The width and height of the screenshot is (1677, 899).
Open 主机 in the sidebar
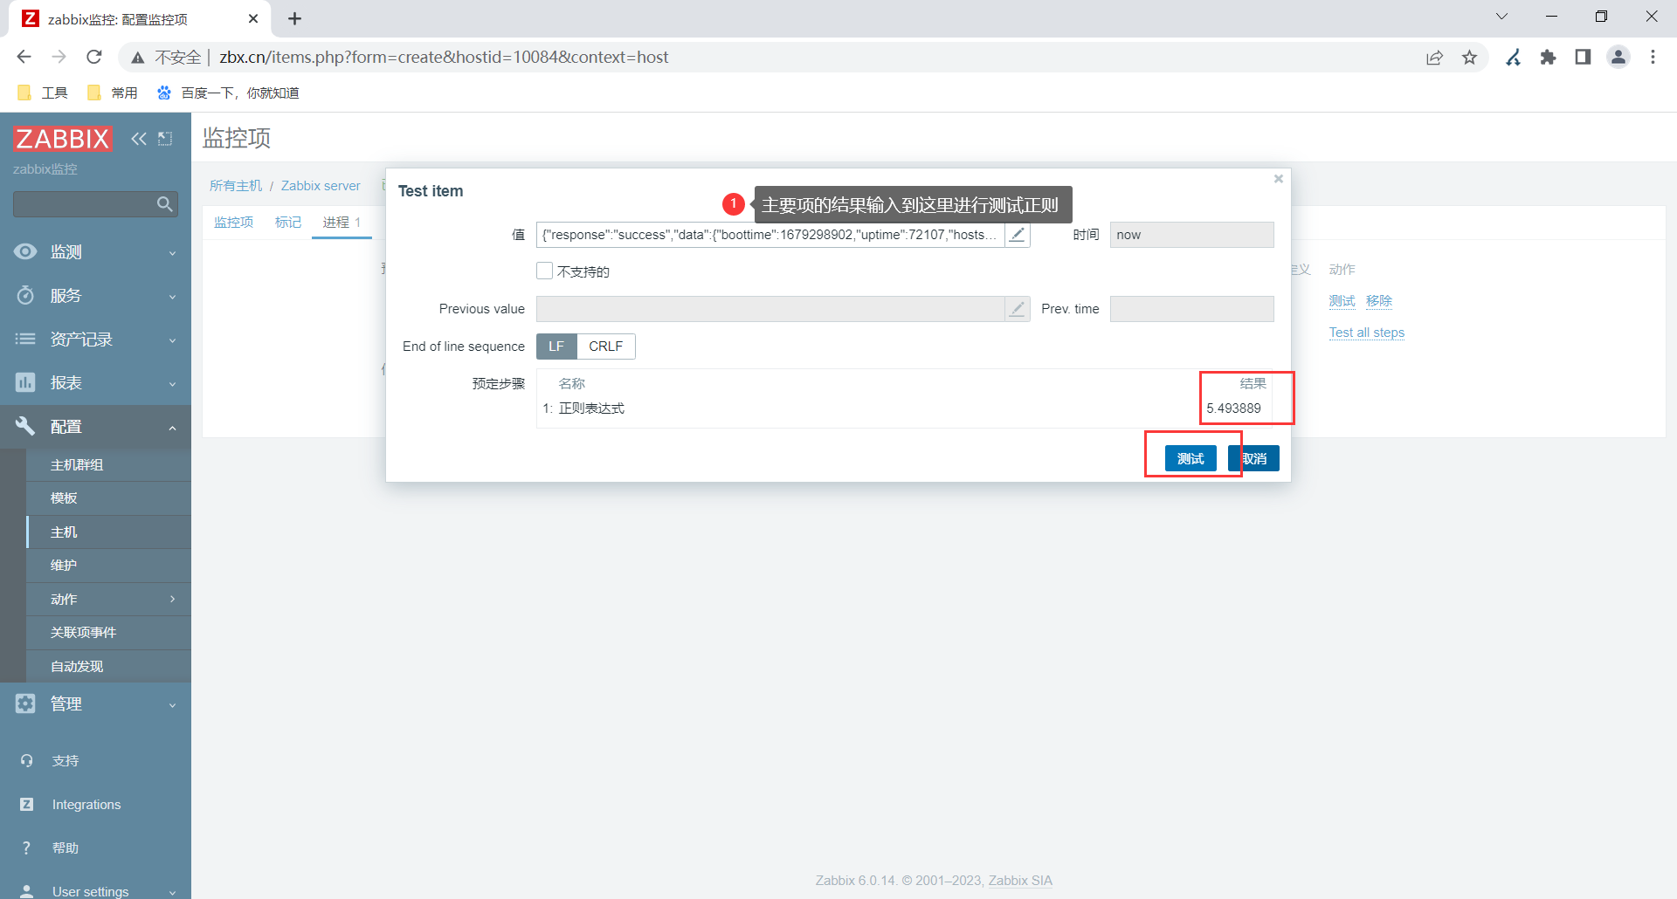pos(108,532)
